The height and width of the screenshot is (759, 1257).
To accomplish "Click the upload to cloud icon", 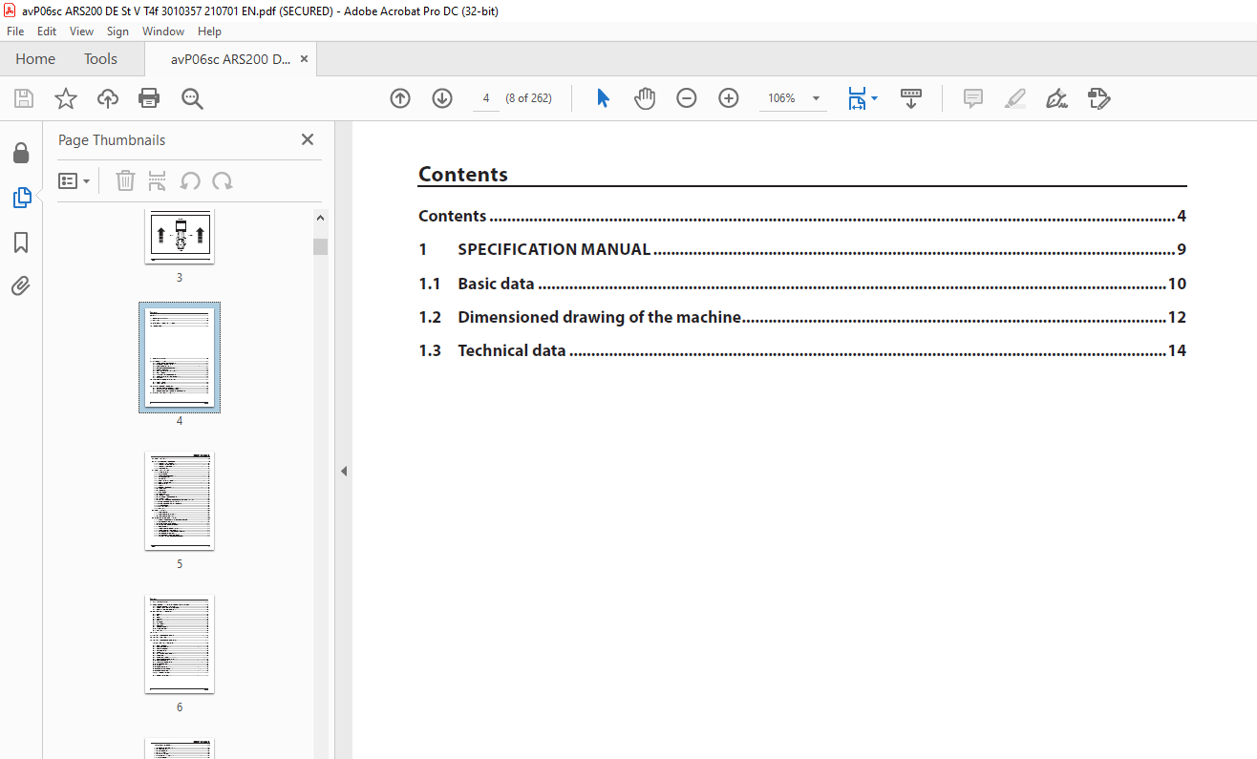I will 108,98.
